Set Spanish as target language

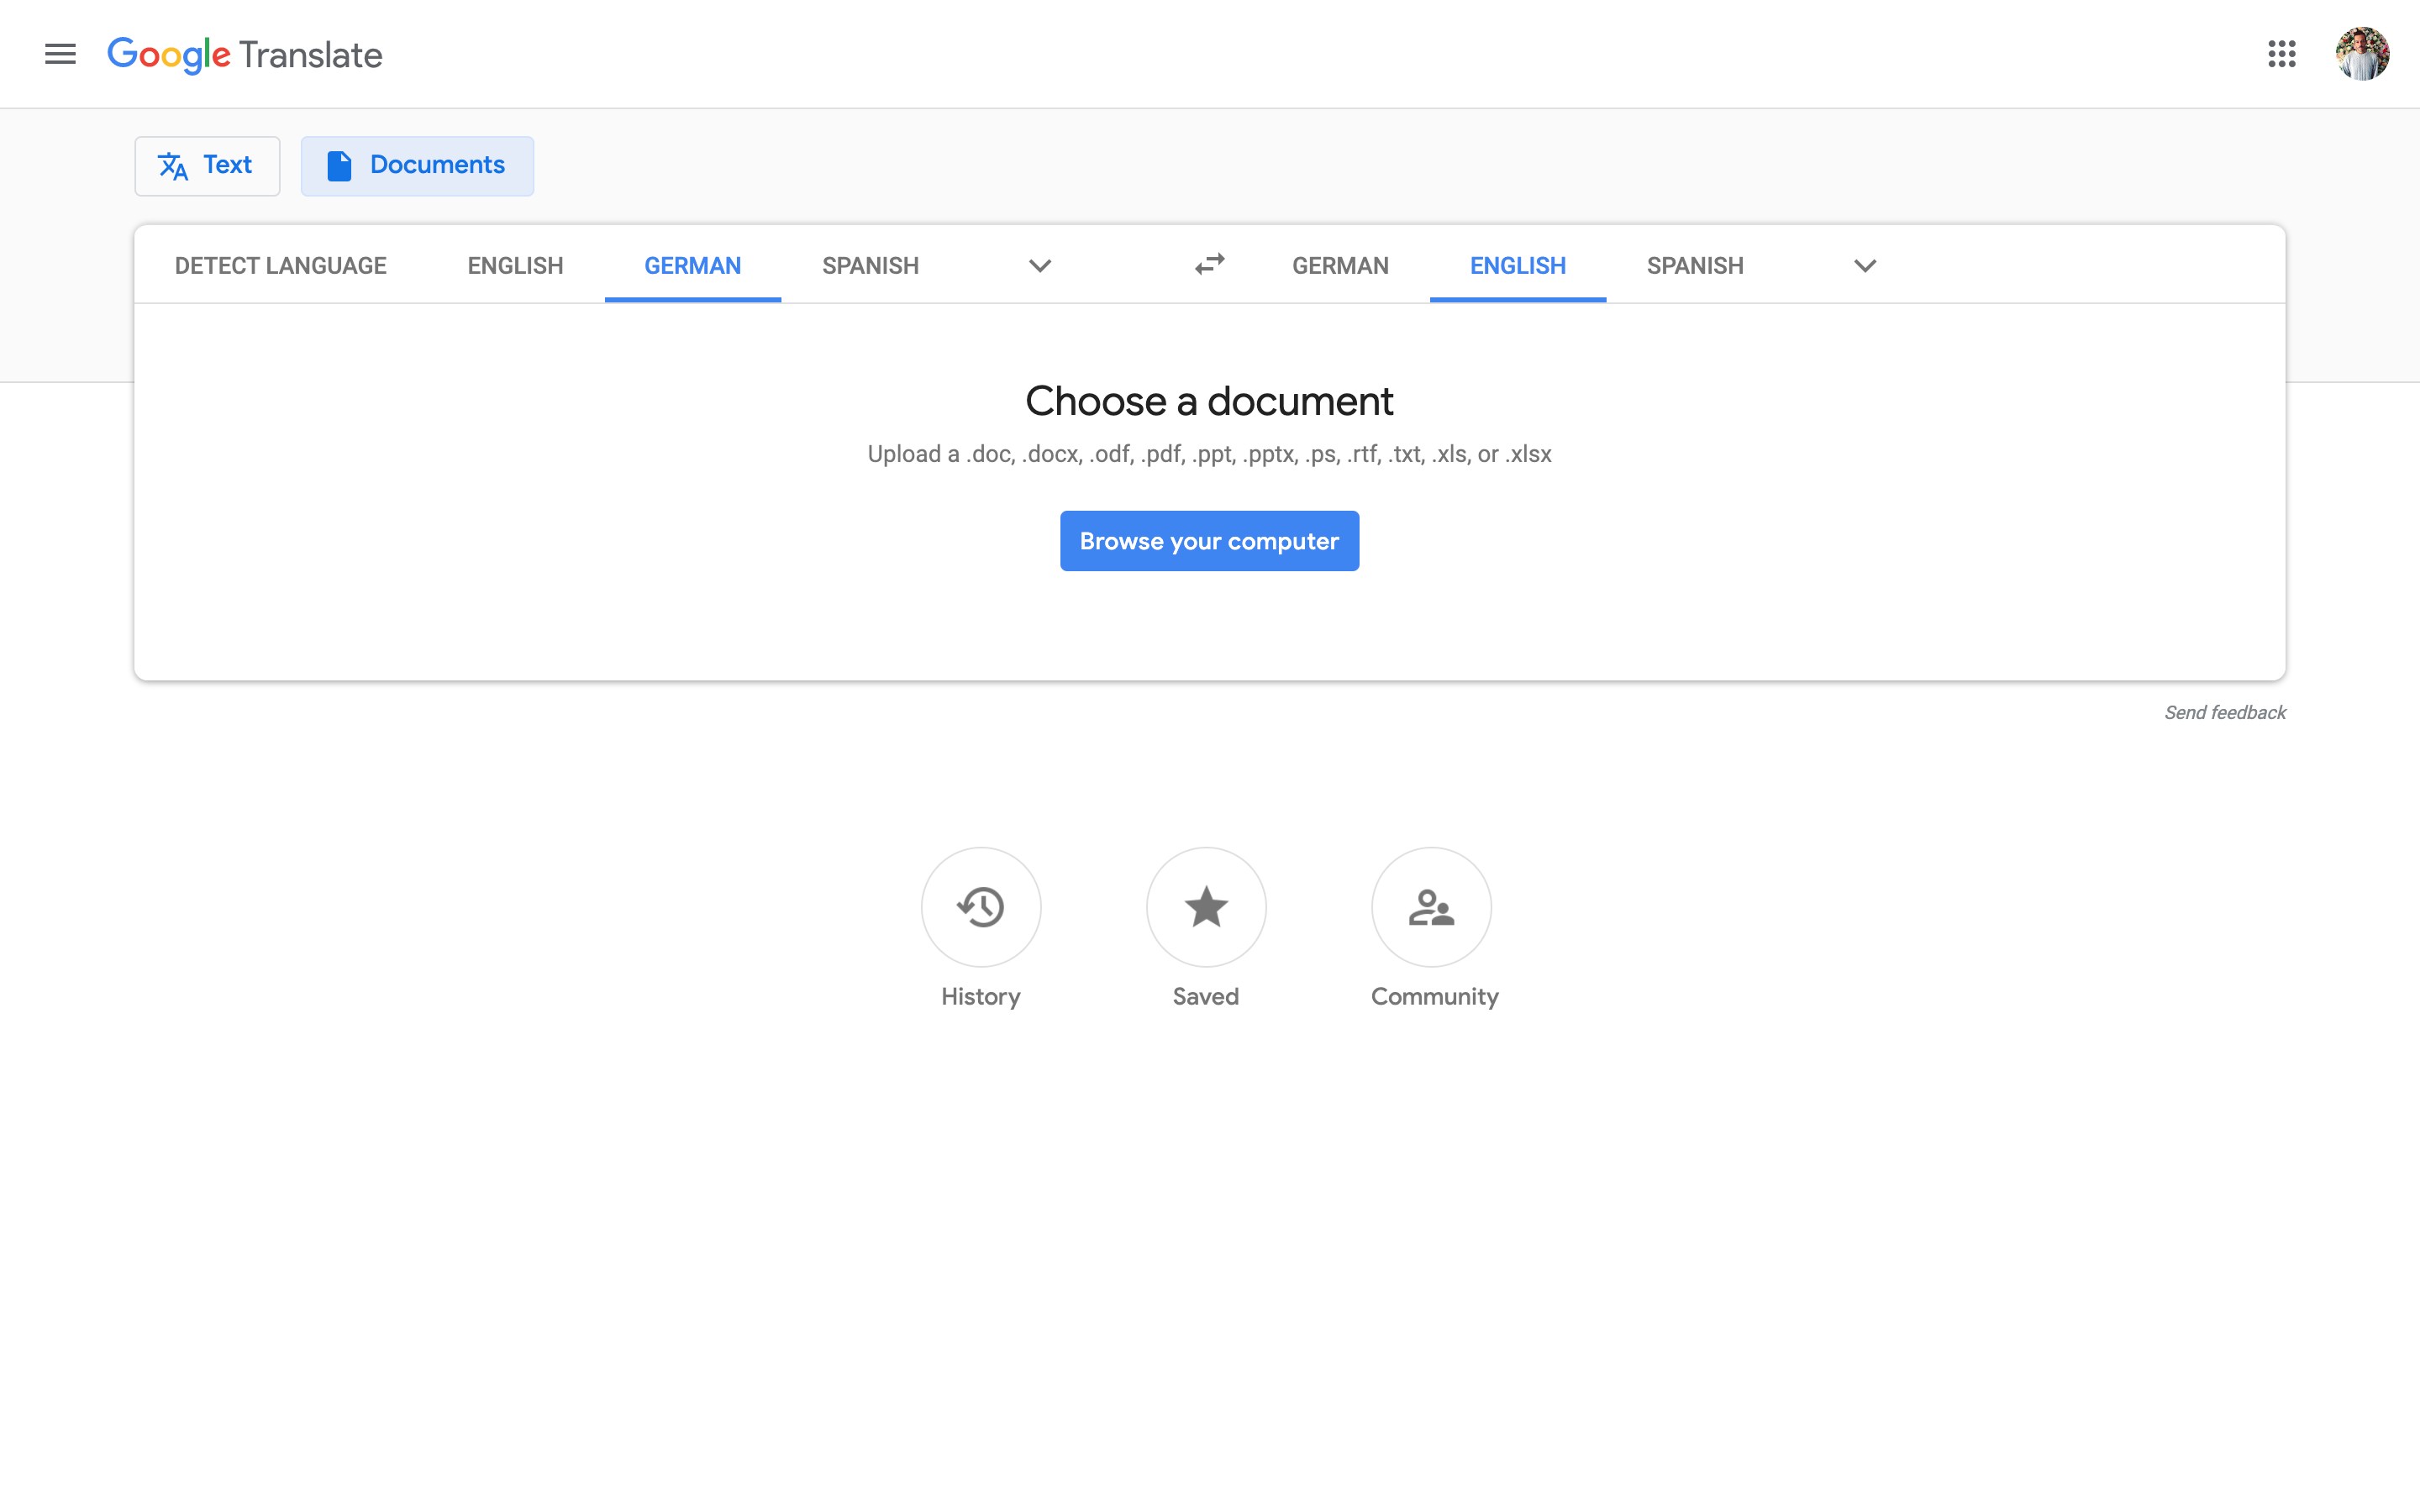tap(1695, 266)
